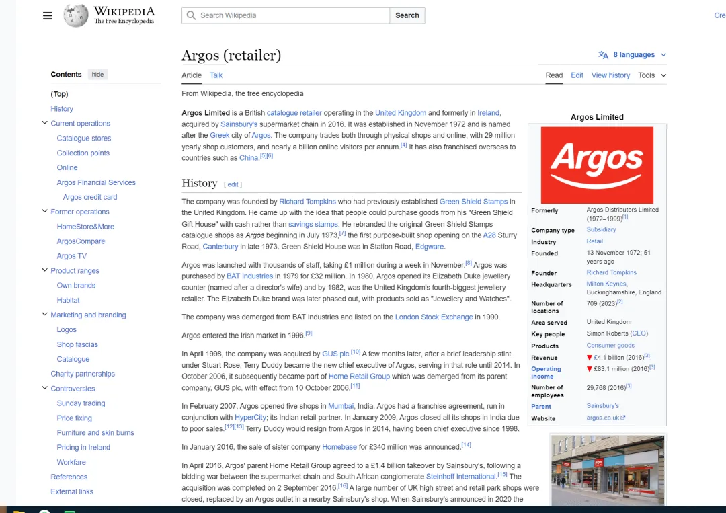Click the Argos logo image in infobox

click(597, 165)
